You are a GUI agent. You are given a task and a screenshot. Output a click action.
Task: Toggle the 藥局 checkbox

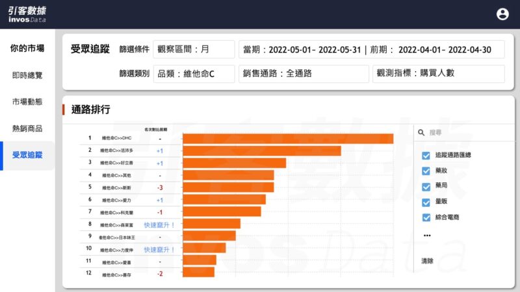(426, 187)
